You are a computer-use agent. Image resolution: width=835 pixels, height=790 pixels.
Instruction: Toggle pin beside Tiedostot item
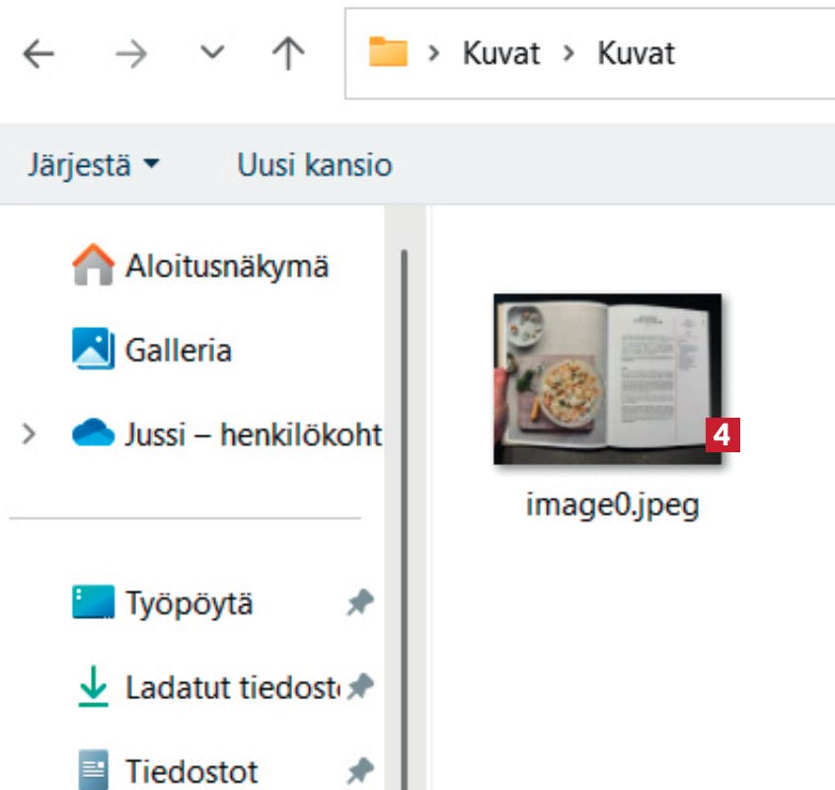(359, 770)
